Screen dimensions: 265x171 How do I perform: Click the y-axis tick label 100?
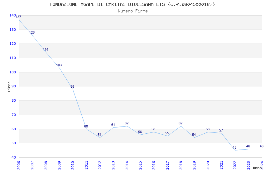point(12,72)
